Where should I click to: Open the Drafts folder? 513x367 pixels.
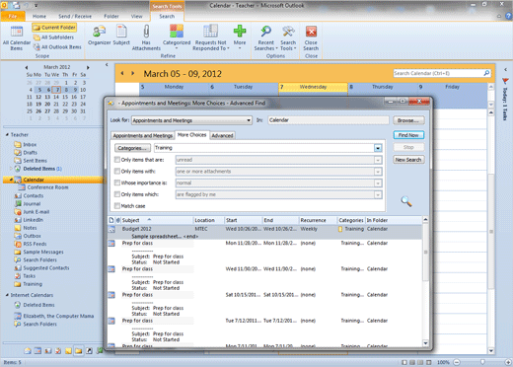(30, 153)
